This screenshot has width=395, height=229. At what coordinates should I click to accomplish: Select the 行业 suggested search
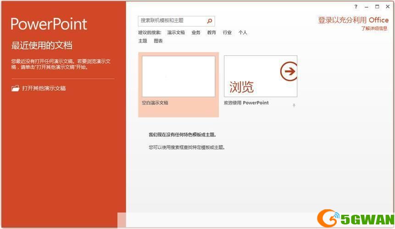click(227, 33)
